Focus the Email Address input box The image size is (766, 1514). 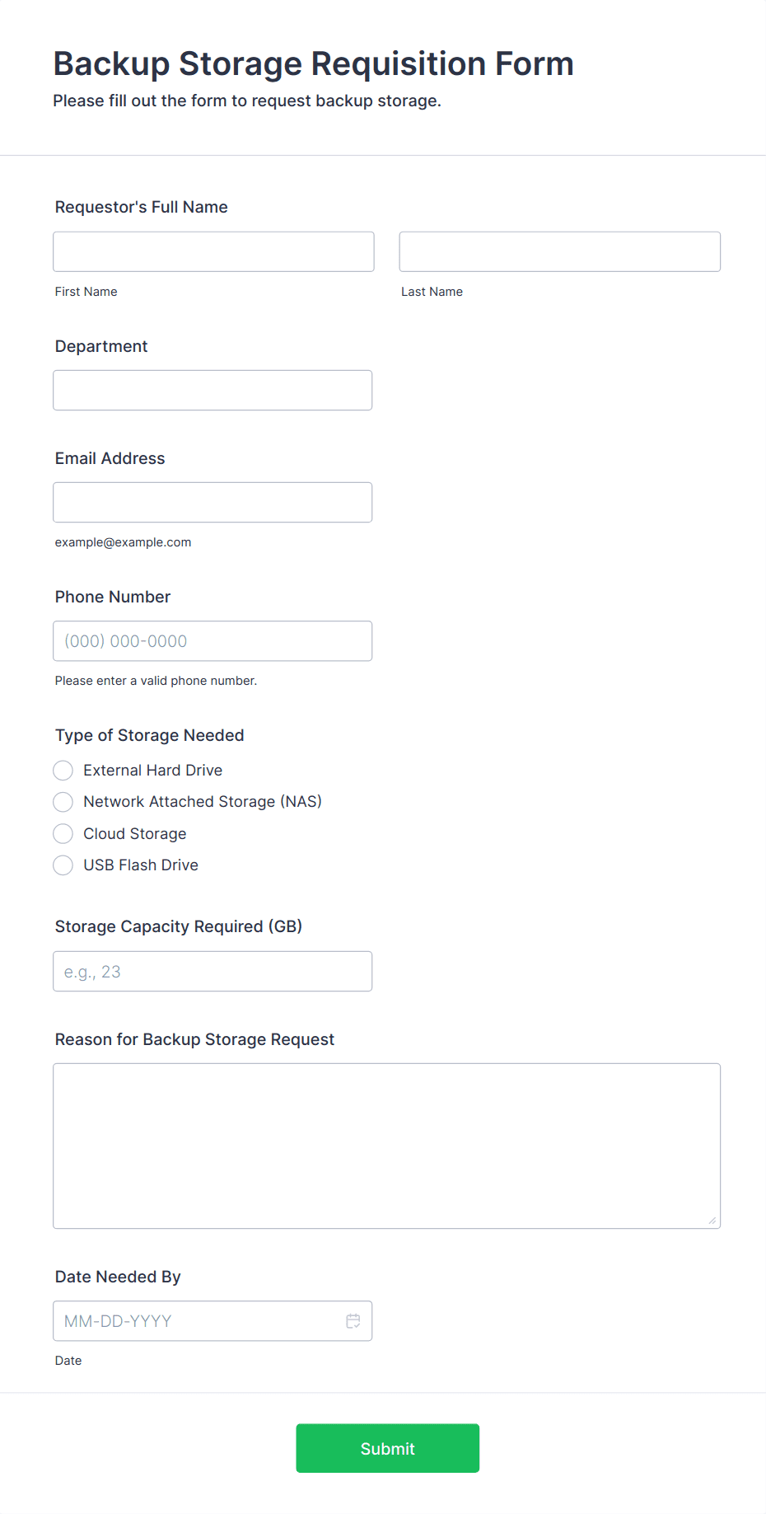click(x=213, y=503)
